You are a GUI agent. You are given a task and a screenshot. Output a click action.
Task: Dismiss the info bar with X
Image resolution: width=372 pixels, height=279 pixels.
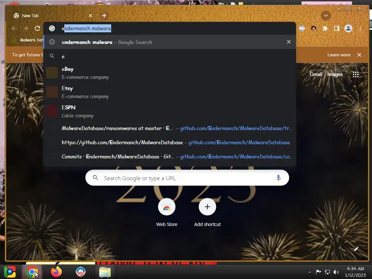click(x=359, y=55)
